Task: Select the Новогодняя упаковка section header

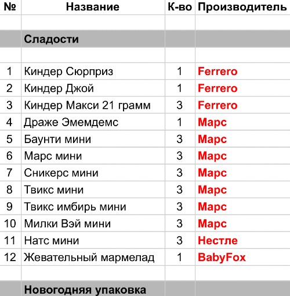Action: pyautogui.click(x=93, y=288)
